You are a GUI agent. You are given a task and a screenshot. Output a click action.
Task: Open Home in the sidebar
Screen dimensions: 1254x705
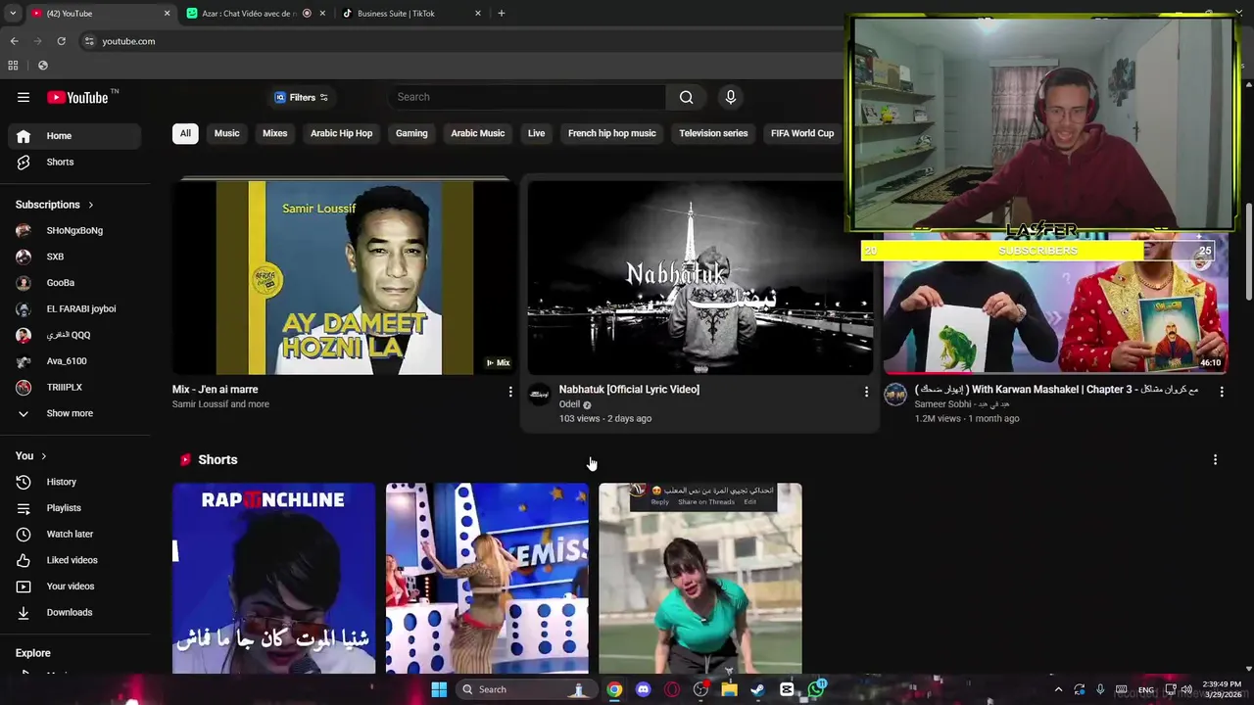click(x=74, y=136)
